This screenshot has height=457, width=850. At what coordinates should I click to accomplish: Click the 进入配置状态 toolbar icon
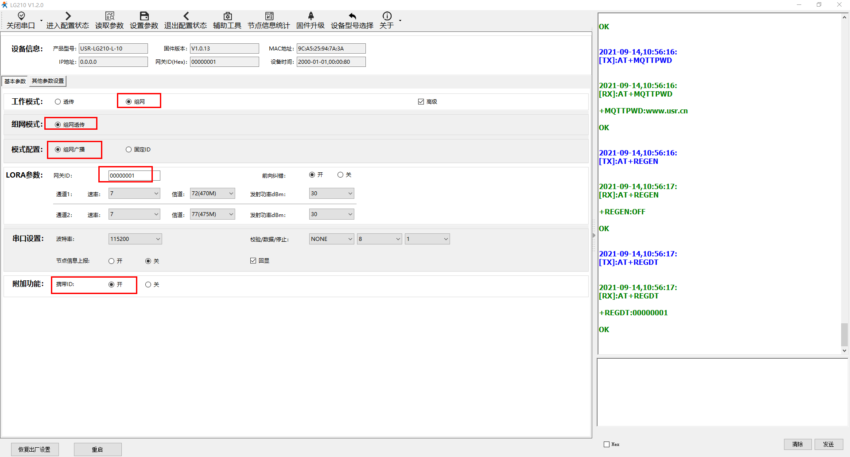(x=68, y=16)
